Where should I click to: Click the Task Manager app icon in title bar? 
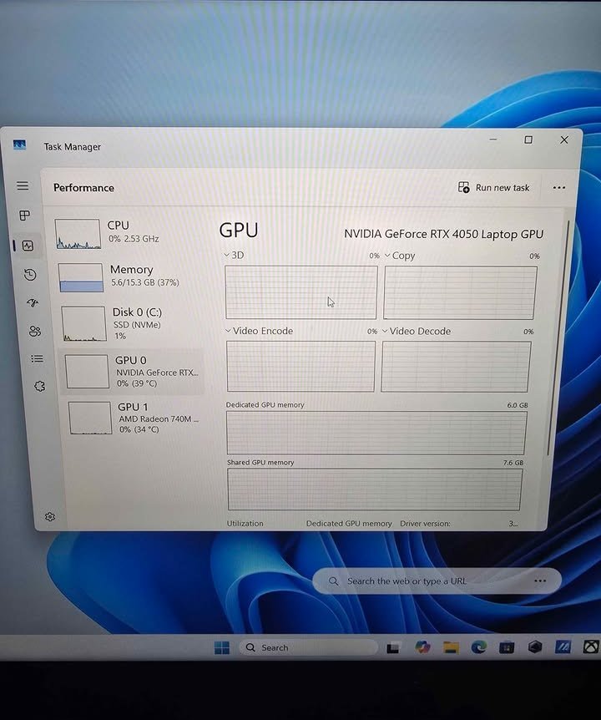tap(19, 145)
